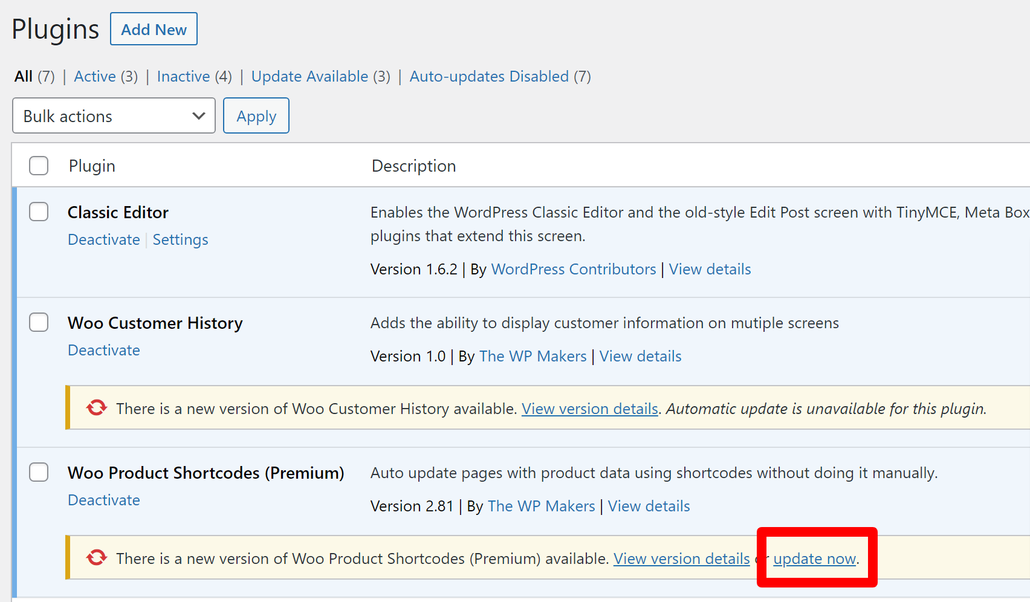View version details for Woo Product Shortcodes update
The height and width of the screenshot is (602, 1030).
[x=682, y=558]
